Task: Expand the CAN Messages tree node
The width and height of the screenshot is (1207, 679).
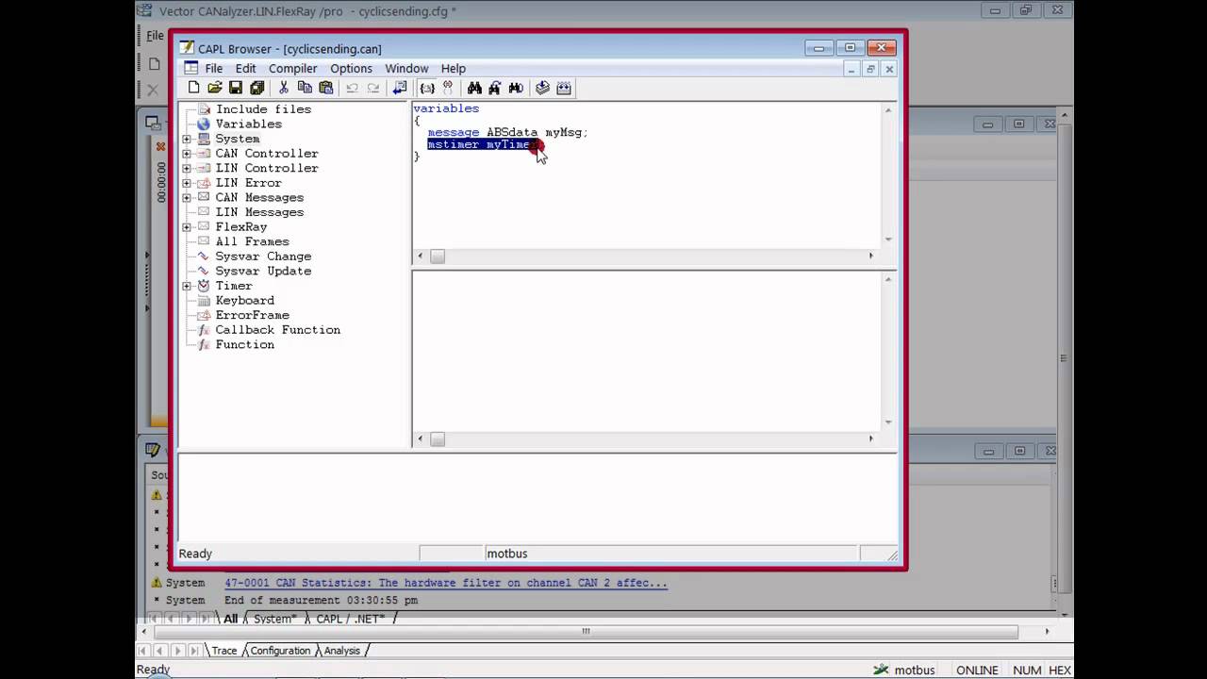Action: 187,197
